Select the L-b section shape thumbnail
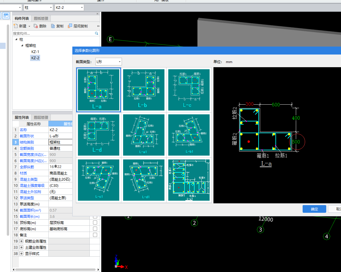The width and height of the screenshot is (341, 272). [x=144, y=90]
